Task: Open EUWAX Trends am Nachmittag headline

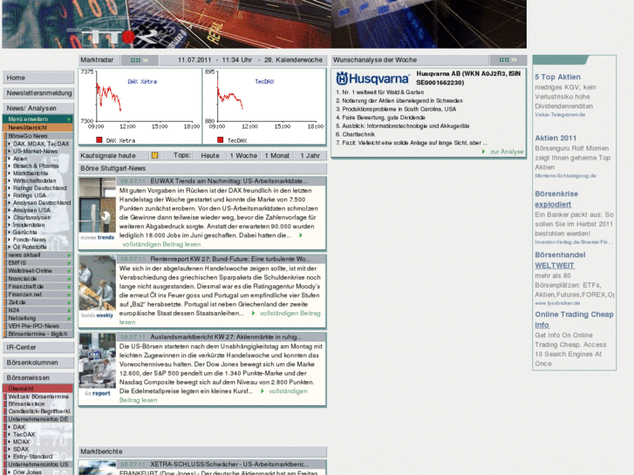Action: coord(228,181)
